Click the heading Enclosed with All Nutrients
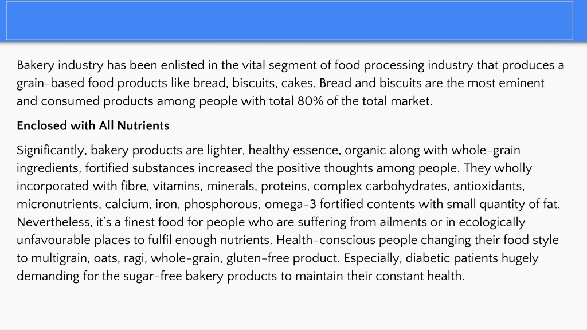Image resolution: width=587 pixels, height=330 pixels. click(x=93, y=125)
